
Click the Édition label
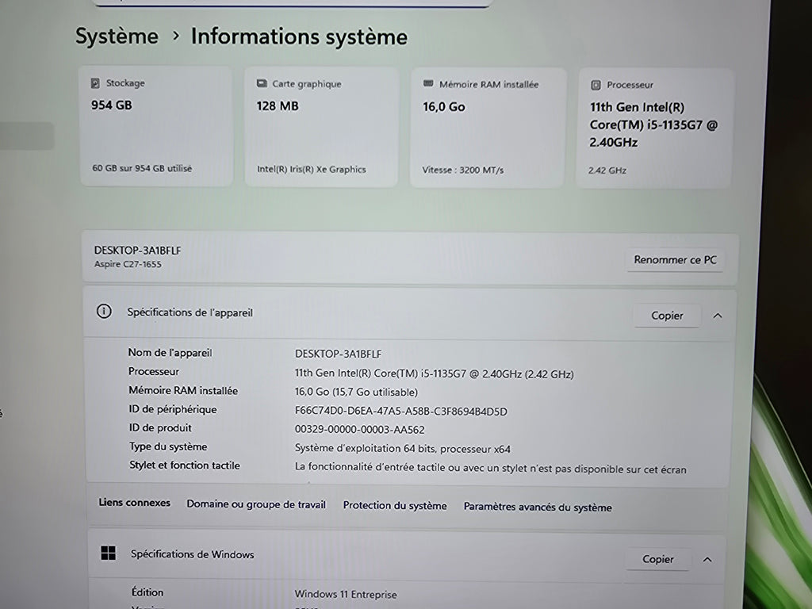pyautogui.click(x=147, y=592)
